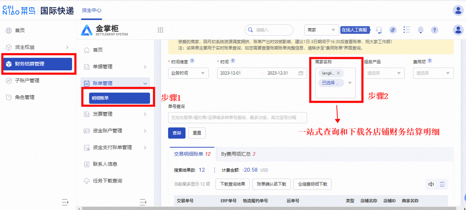Collapse the inner menu using bottom toggle icon
Screen dimensions: 466x210
143,202
